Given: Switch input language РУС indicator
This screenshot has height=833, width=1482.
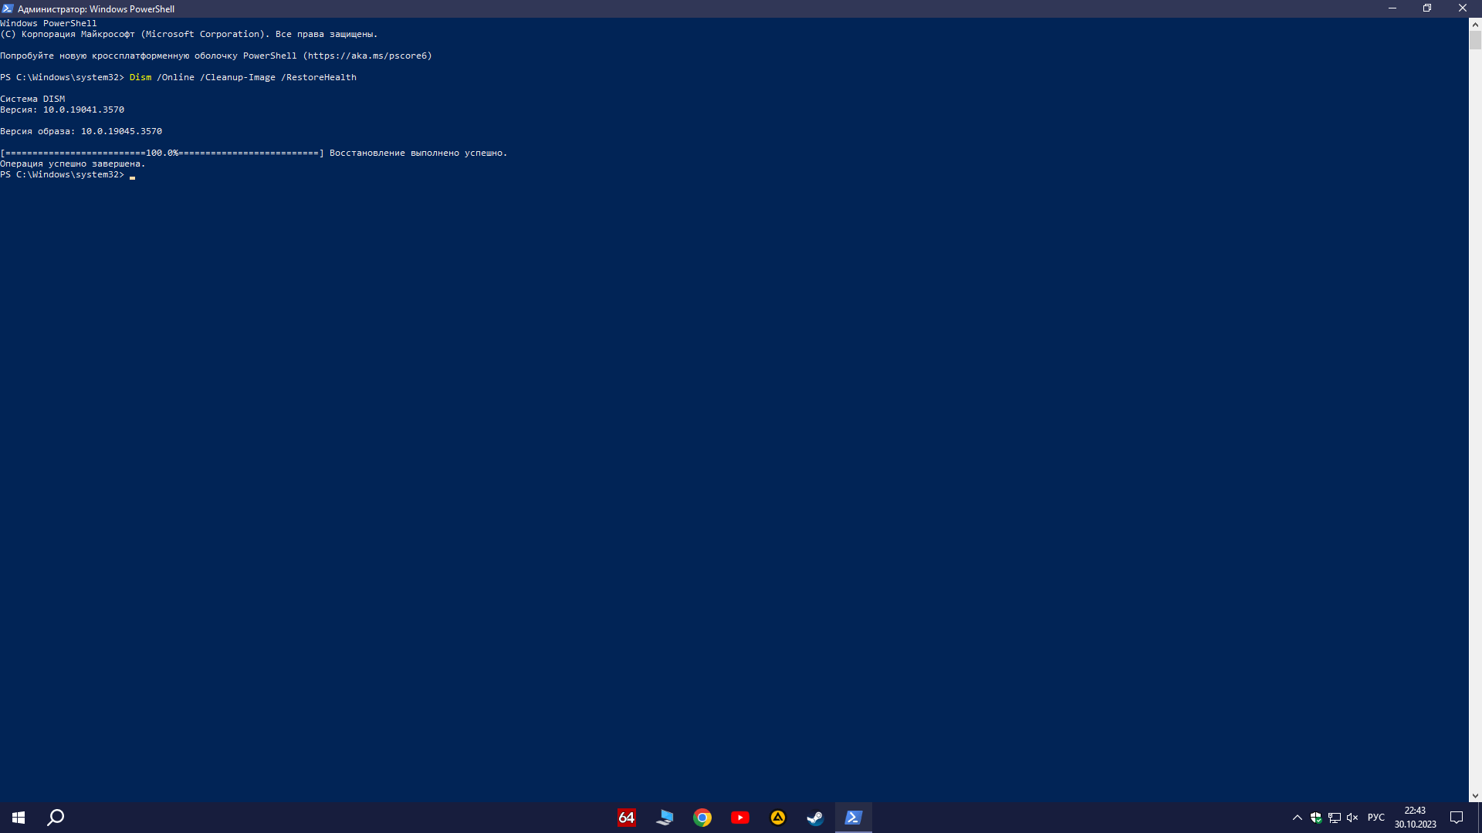Looking at the screenshot, I should (x=1376, y=818).
